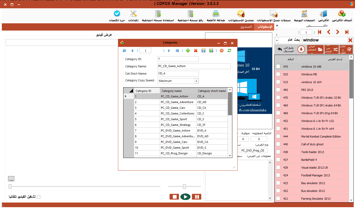Go to first record in Categories dialog
This screenshot has height=209, width=355.
click(x=124, y=51)
